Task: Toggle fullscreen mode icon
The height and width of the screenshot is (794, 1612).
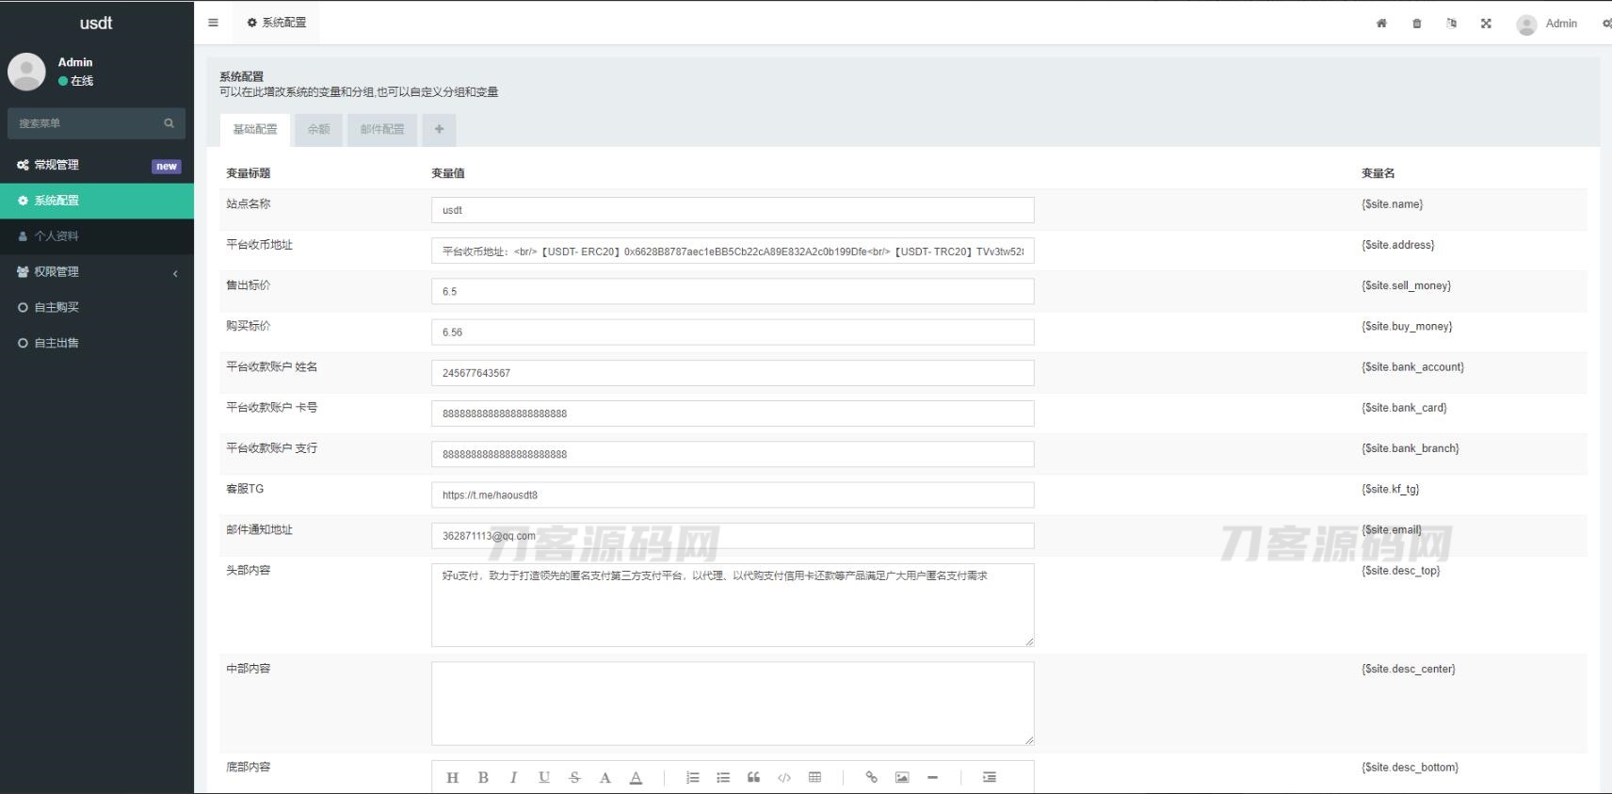Action: 1486,24
